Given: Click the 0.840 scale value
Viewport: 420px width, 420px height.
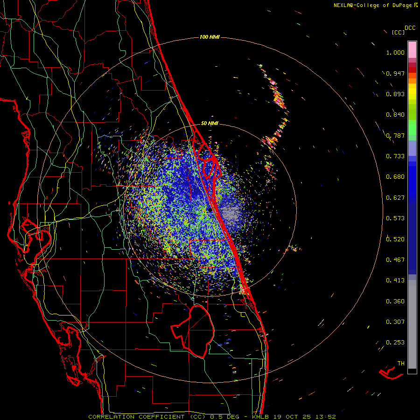Looking at the screenshot, I should coord(395,115).
